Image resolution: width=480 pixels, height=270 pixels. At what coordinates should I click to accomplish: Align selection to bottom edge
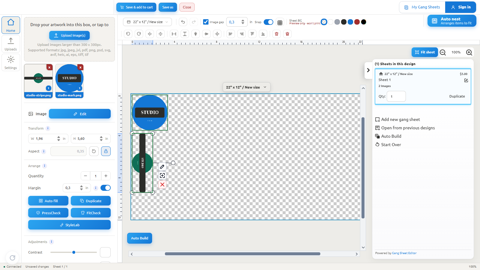[x=263, y=34]
